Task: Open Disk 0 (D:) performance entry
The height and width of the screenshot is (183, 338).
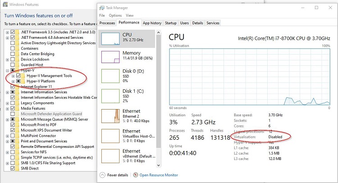Action: point(127,76)
